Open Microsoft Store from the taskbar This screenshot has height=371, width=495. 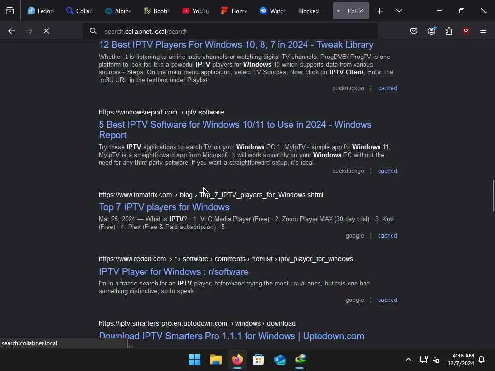(258, 359)
